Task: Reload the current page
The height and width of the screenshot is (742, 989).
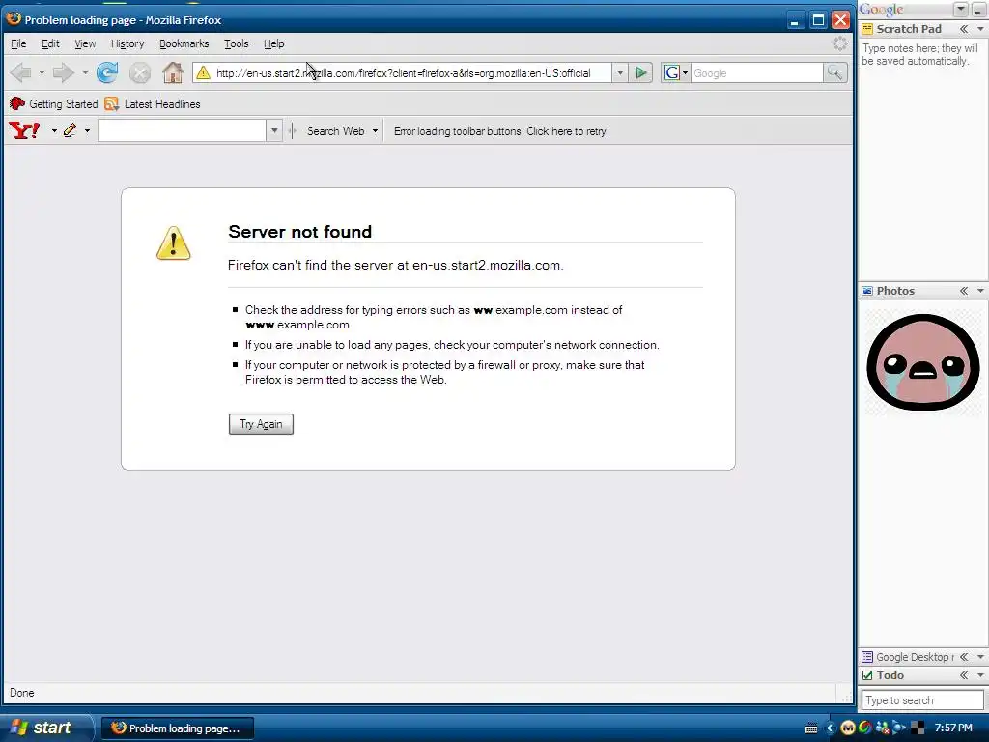Action: (x=107, y=73)
